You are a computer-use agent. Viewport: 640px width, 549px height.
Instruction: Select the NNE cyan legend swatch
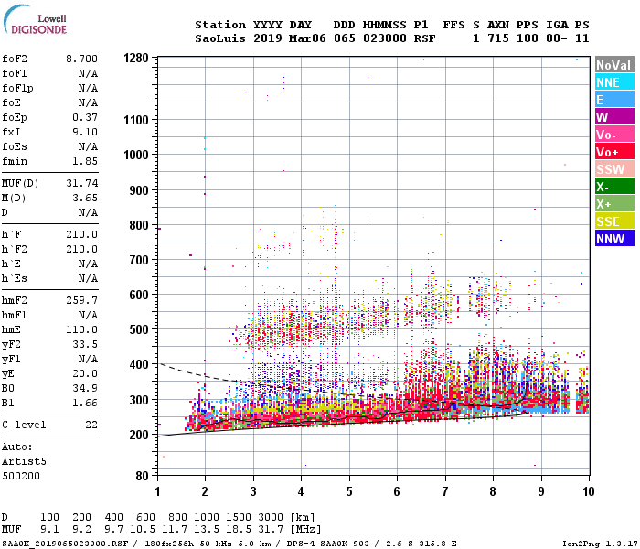click(614, 82)
